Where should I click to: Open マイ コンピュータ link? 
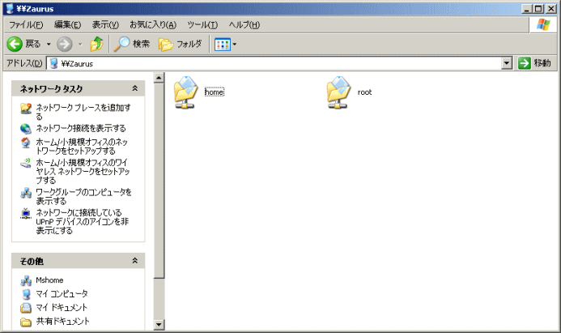click(x=62, y=294)
